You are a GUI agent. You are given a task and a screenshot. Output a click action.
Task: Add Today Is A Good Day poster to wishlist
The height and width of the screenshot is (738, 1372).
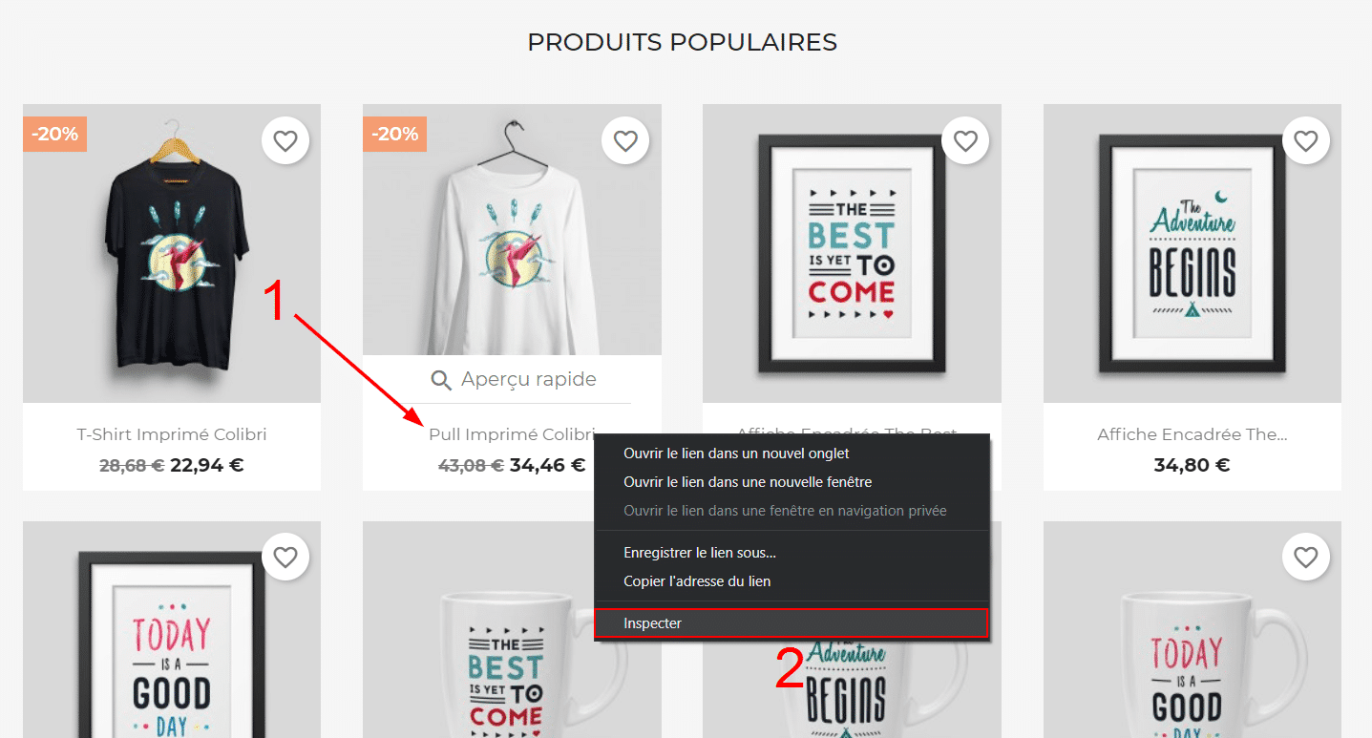click(285, 557)
